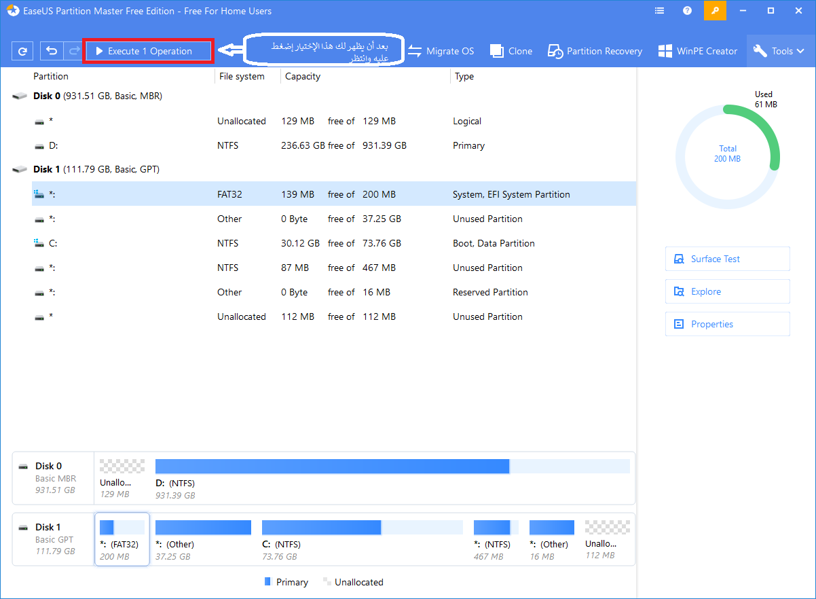Click the Used 61 MB label

pos(764,99)
